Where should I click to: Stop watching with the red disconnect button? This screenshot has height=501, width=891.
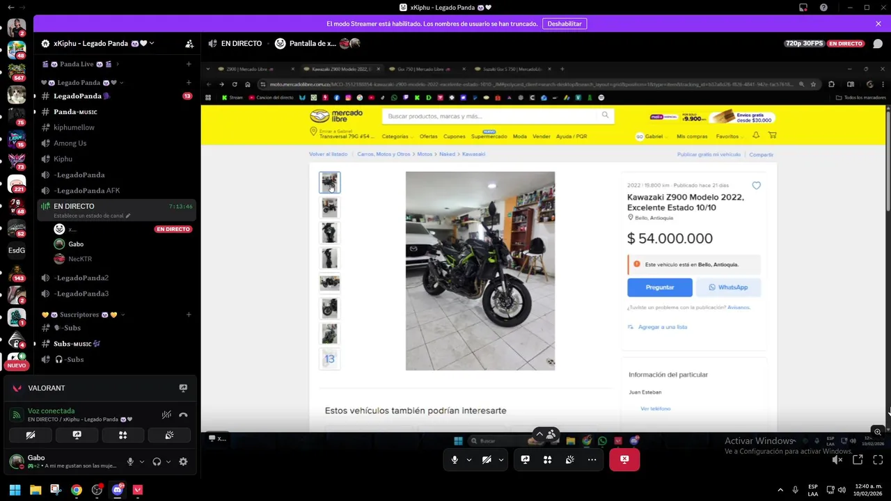624,459
